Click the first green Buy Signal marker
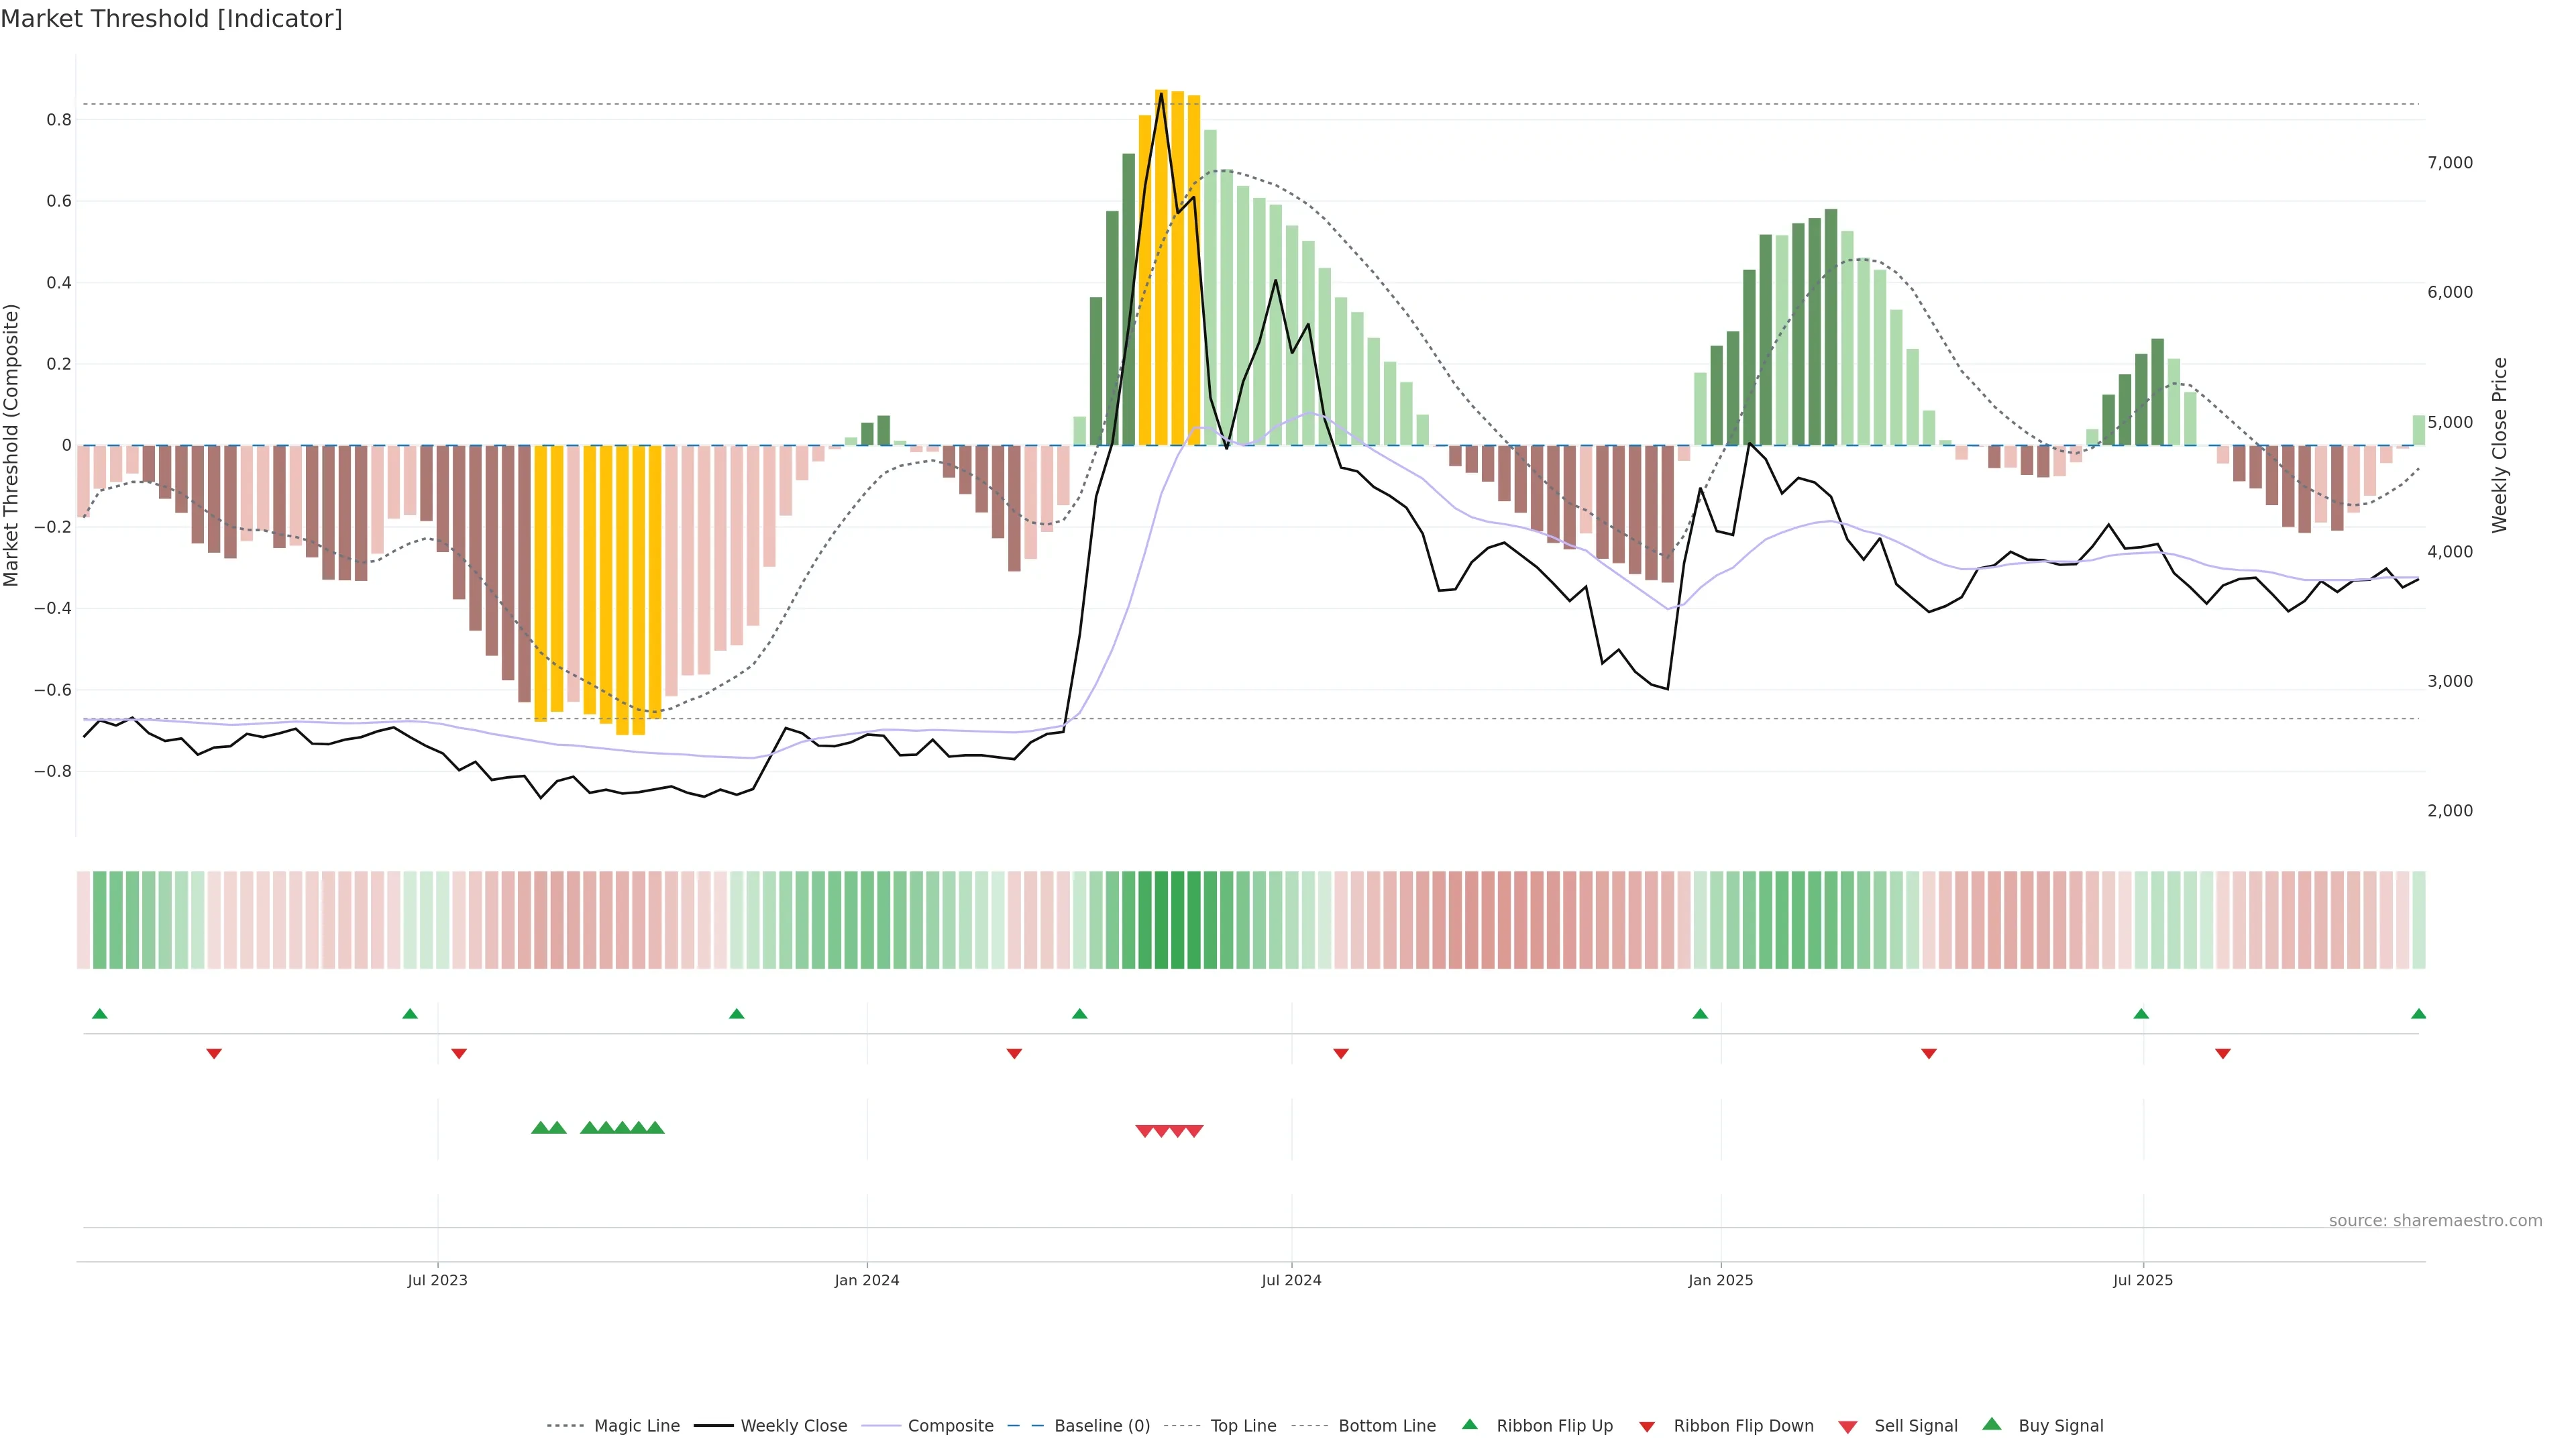This screenshot has width=2576, height=1449. point(540,1128)
